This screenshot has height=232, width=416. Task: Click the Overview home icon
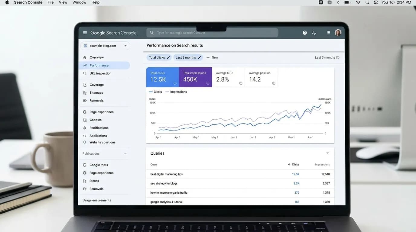85,57
